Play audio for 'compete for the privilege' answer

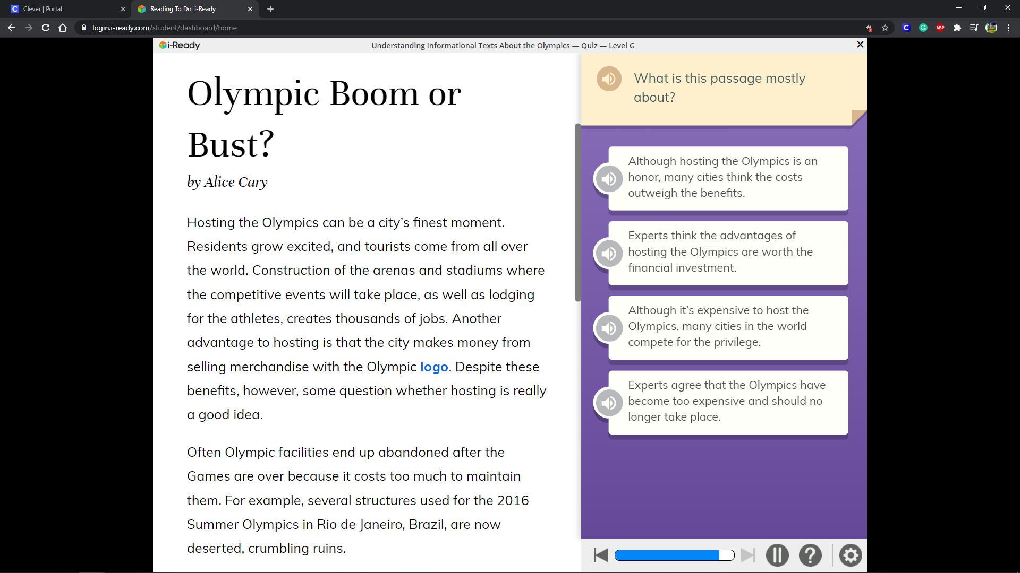[609, 328]
